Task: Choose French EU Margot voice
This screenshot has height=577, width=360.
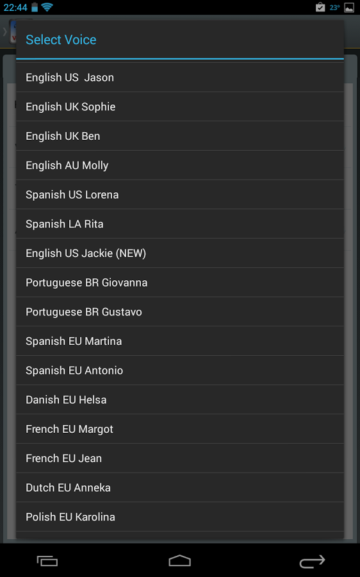Action: 180,429
